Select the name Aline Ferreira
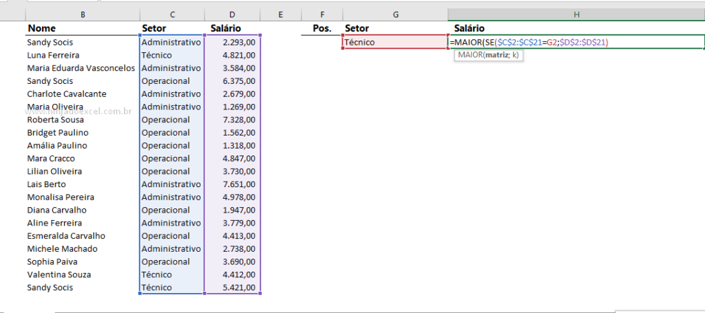This screenshot has width=705, height=313. (x=54, y=223)
